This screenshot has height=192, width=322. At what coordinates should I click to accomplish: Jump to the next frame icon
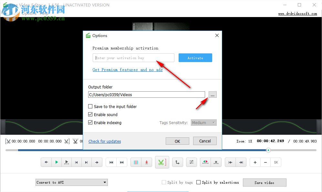(x=87, y=162)
